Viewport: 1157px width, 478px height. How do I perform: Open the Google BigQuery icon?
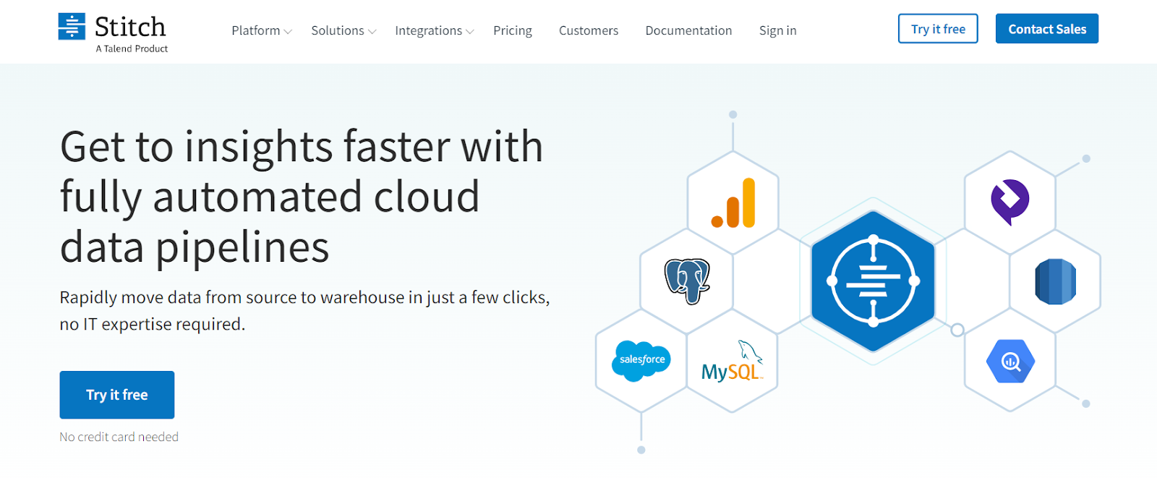1010,360
